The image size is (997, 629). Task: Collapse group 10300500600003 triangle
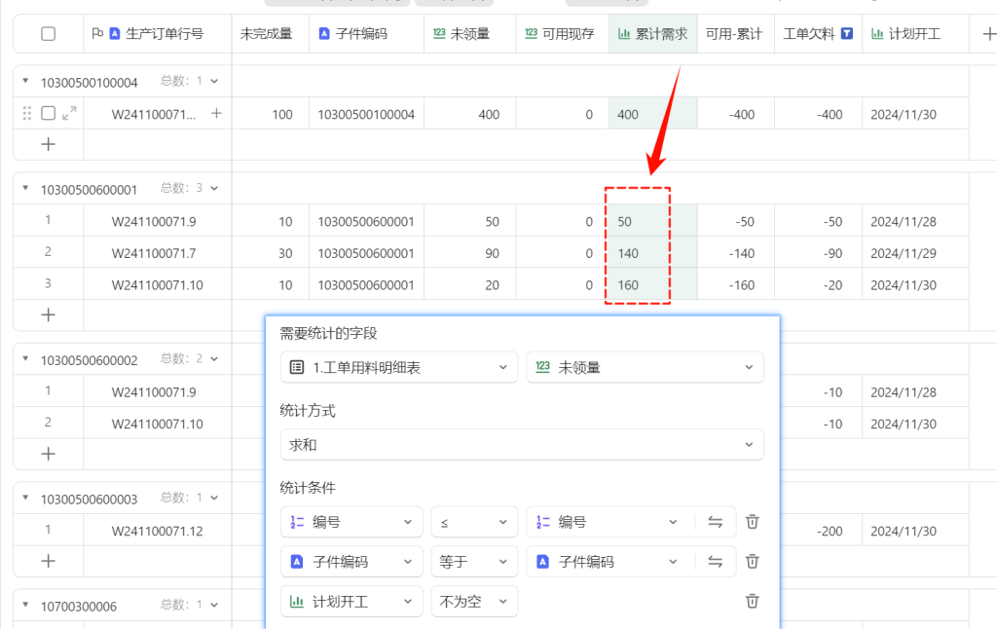(25, 497)
